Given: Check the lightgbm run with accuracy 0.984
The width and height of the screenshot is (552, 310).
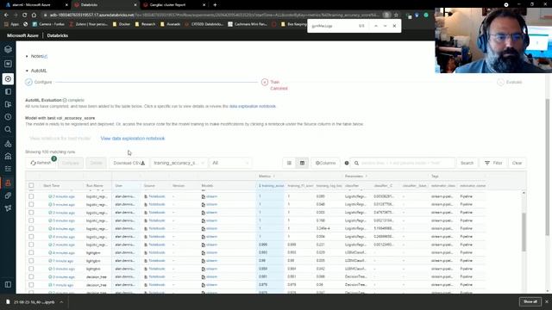Looking at the screenshot, I should (31, 269).
